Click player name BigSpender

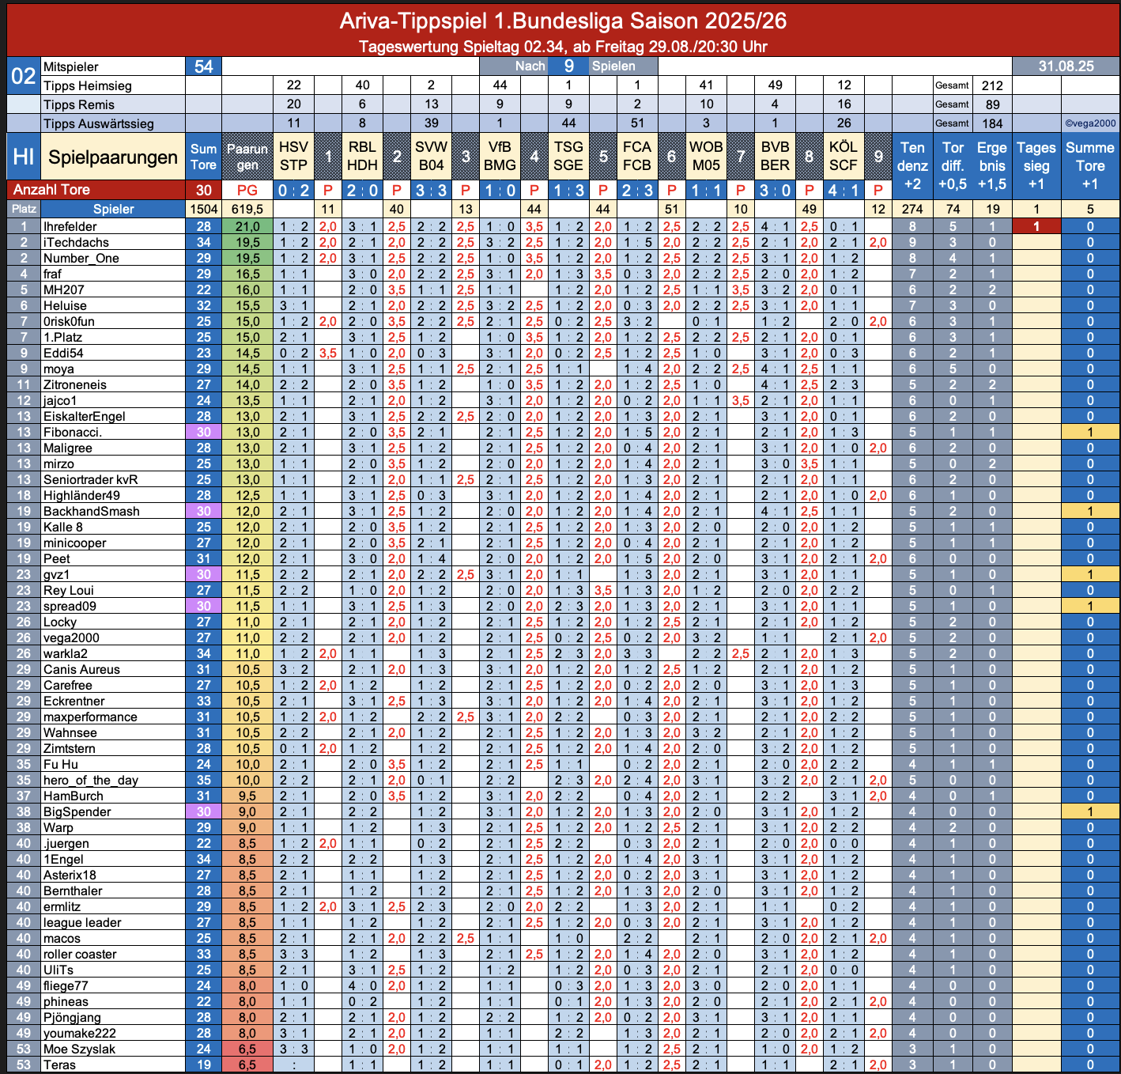tap(77, 811)
